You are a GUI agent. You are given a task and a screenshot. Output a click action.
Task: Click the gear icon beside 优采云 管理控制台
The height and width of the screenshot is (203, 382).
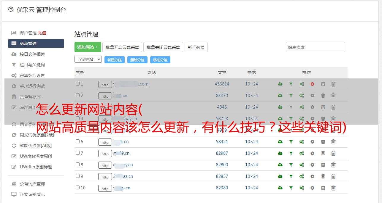(x=11, y=9)
